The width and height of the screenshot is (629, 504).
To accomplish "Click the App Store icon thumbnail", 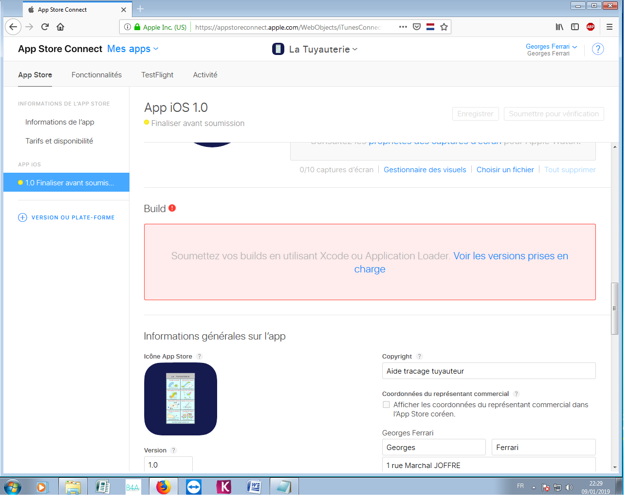I will 181,399.
